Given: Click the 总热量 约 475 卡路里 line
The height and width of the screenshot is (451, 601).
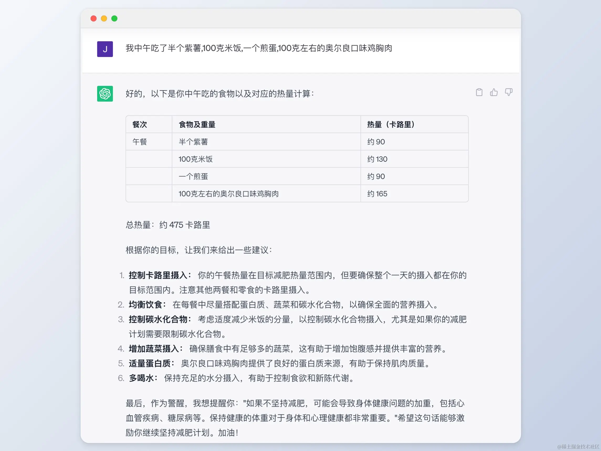Looking at the screenshot, I should [168, 225].
